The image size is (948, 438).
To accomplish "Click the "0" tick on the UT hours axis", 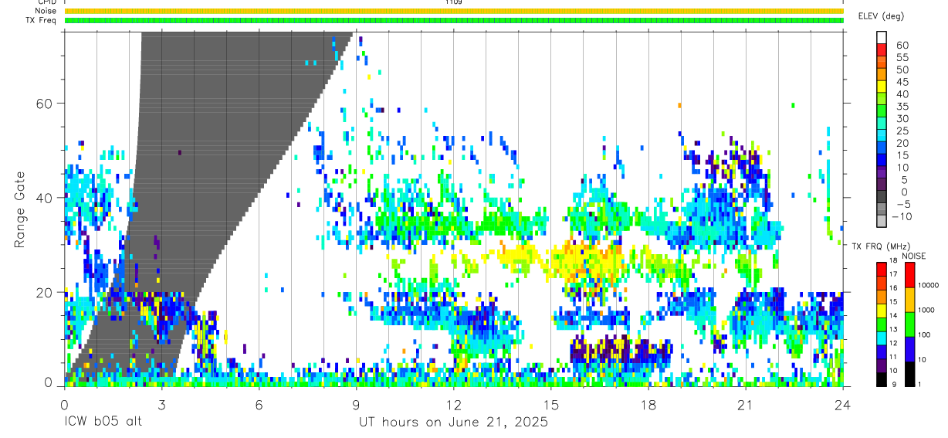I will point(64,405).
